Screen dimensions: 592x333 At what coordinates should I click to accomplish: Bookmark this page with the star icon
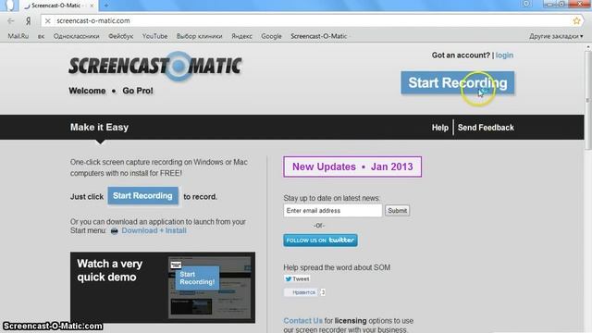tap(576, 21)
